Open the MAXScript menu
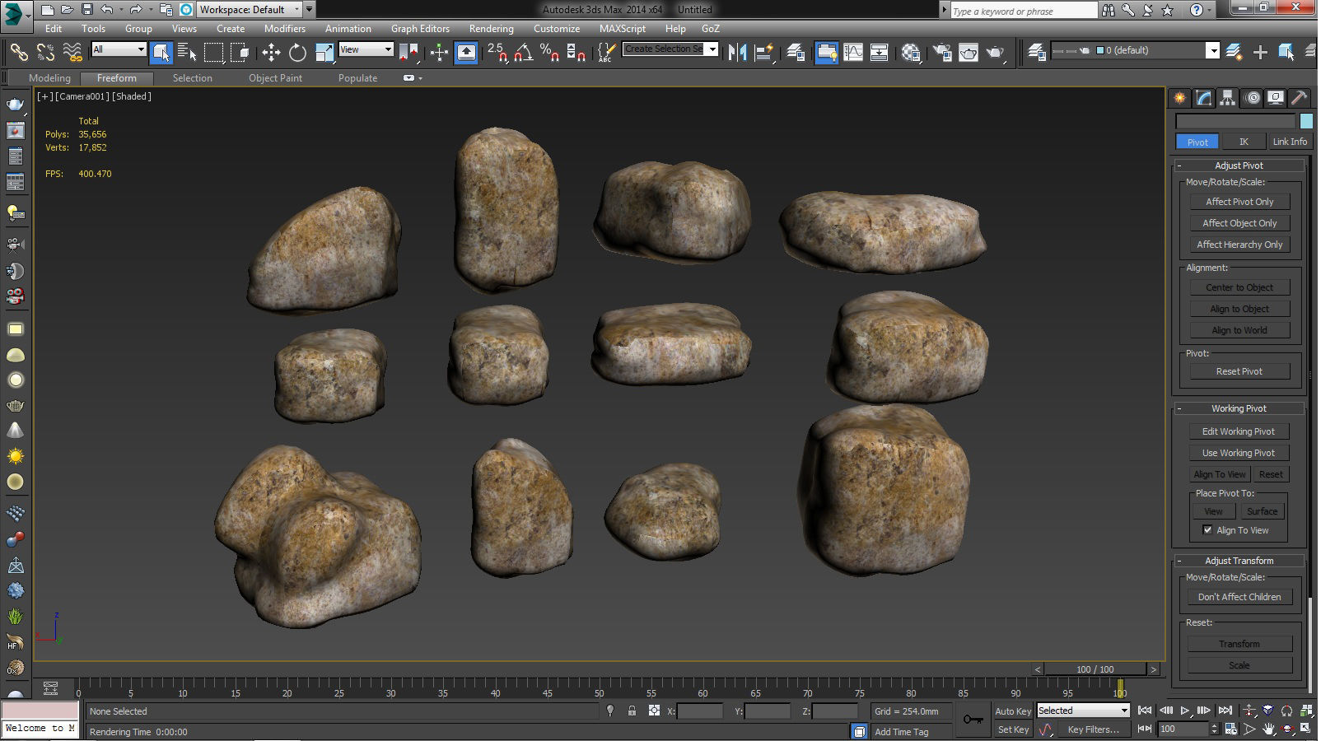 coord(623,28)
